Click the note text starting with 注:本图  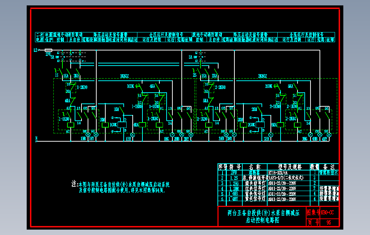tap(120, 187)
